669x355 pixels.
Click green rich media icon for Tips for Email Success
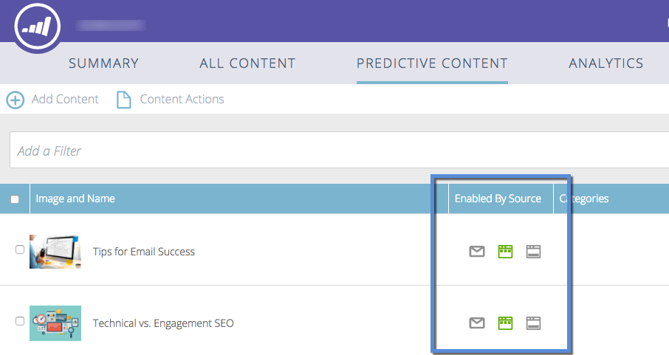pyautogui.click(x=505, y=252)
